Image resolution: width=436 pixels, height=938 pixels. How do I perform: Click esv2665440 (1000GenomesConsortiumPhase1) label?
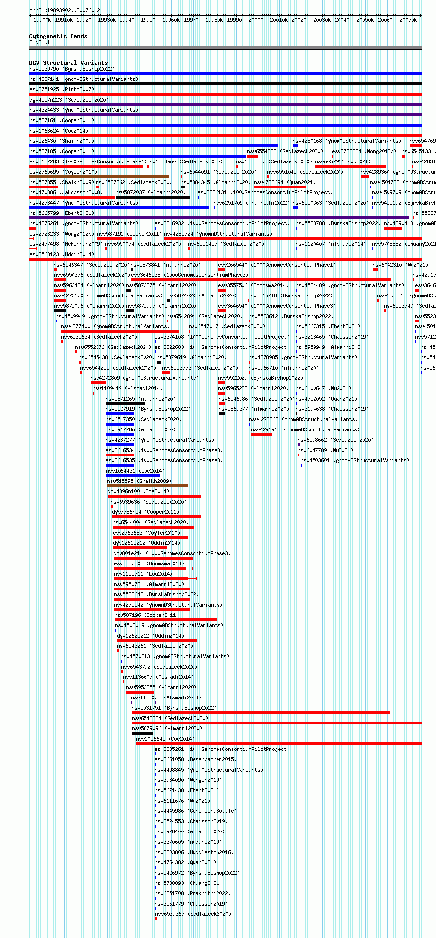coord(277,265)
